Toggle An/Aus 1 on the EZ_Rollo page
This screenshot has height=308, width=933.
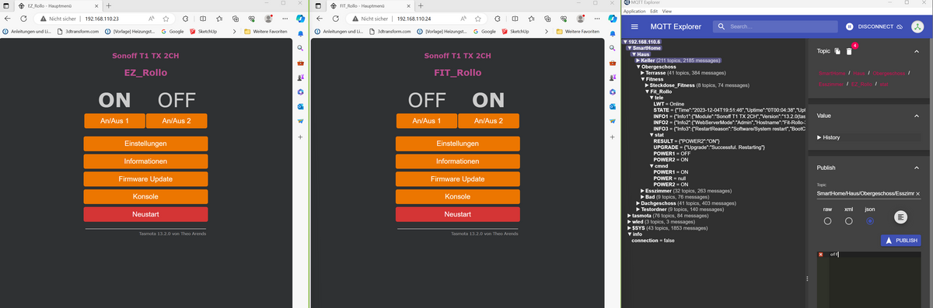click(x=114, y=121)
